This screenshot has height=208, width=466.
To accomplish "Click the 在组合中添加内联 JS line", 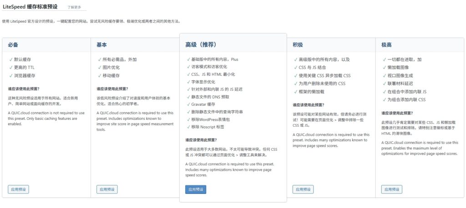I will (x=407, y=92).
